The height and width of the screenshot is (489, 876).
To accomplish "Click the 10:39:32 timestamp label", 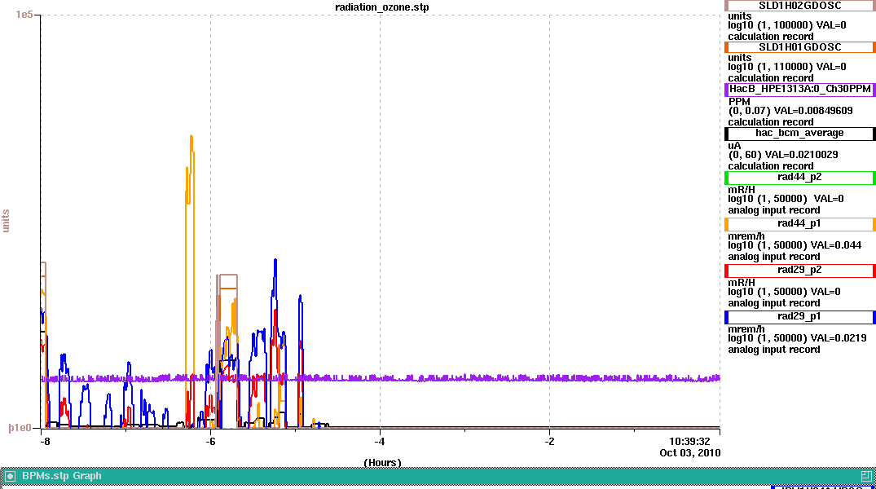I will 690,442.
